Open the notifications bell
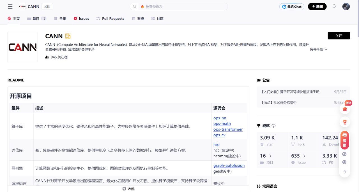359x192 pixels. (x=334, y=6)
